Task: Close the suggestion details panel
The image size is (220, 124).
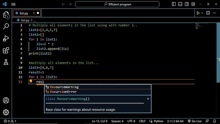Action: pos(148,99)
